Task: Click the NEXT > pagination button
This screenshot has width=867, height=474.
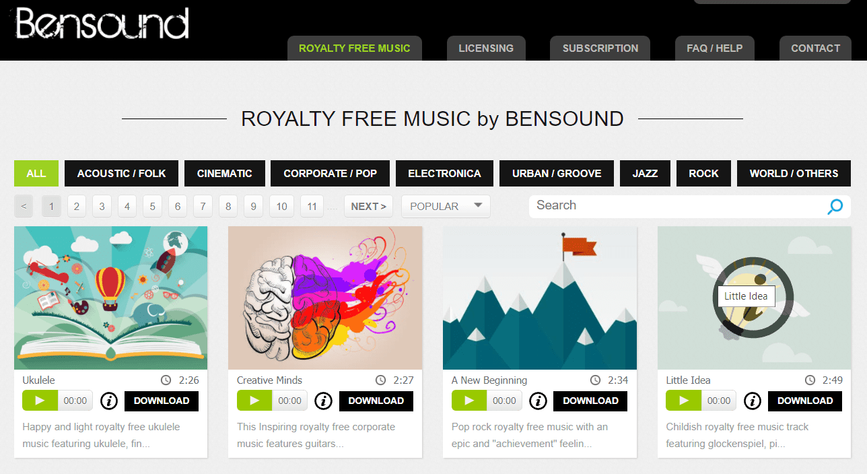Action: (368, 207)
